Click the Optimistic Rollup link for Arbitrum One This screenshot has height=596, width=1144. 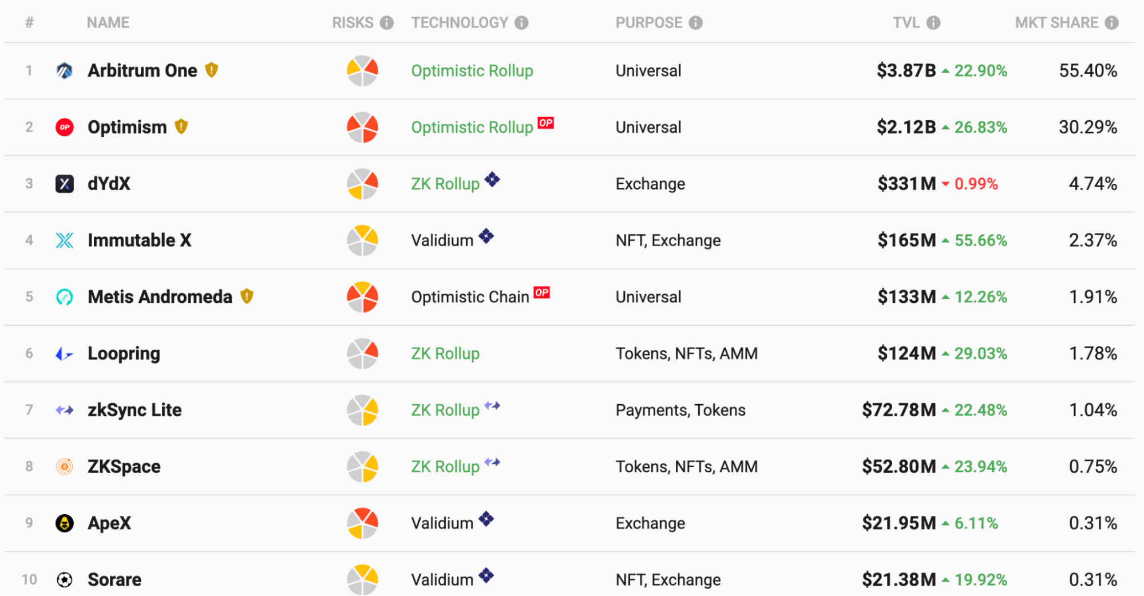point(472,71)
